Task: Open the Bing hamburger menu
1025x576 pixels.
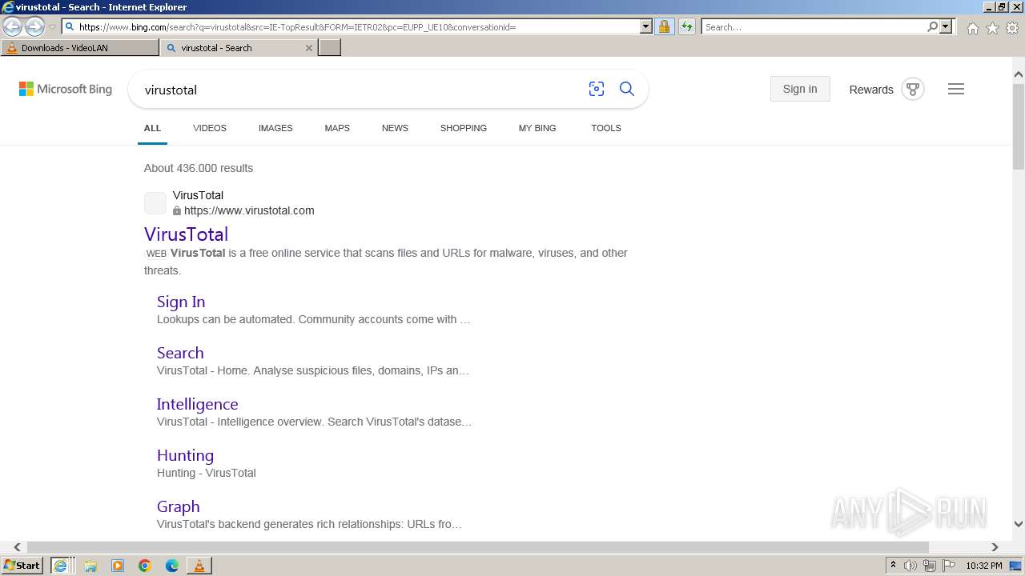Action: point(956,89)
